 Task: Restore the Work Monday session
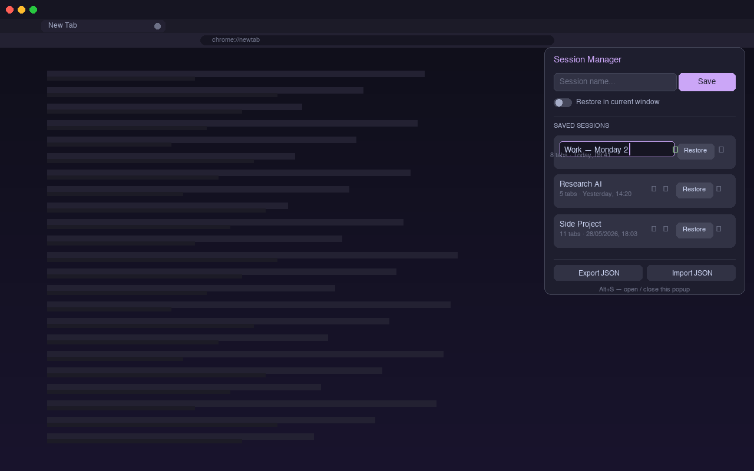pos(696,151)
